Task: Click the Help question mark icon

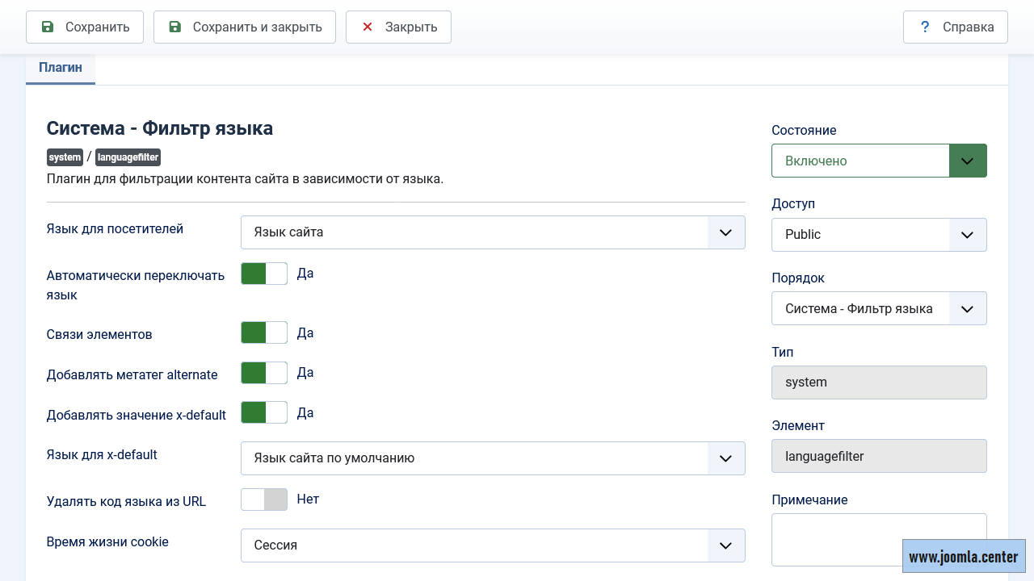Action: (x=925, y=27)
